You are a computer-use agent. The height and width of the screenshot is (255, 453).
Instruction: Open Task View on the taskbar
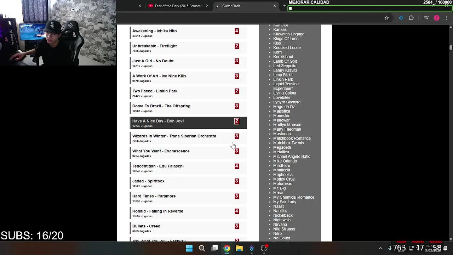pyautogui.click(x=214, y=248)
